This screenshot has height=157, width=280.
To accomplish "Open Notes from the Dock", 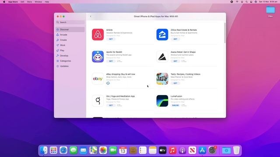I will click(x=153, y=150).
